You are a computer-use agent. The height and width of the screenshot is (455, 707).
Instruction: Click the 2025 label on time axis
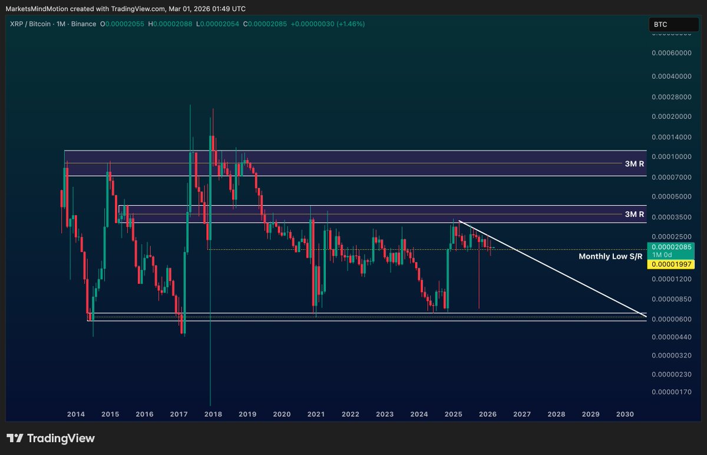click(x=454, y=414)
